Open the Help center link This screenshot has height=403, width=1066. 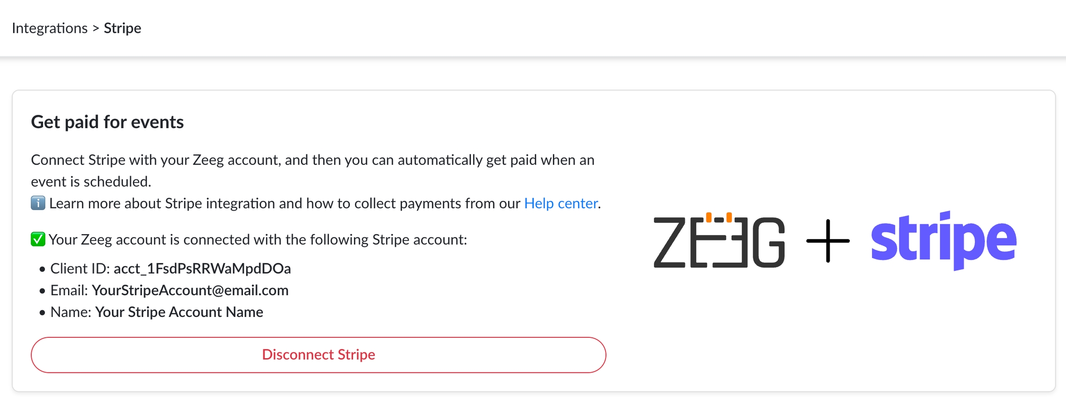(x=560, y=204)
